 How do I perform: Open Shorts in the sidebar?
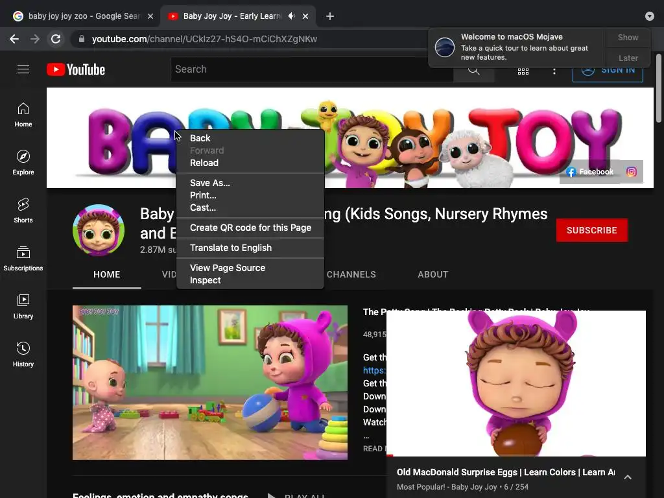[23, 211]
